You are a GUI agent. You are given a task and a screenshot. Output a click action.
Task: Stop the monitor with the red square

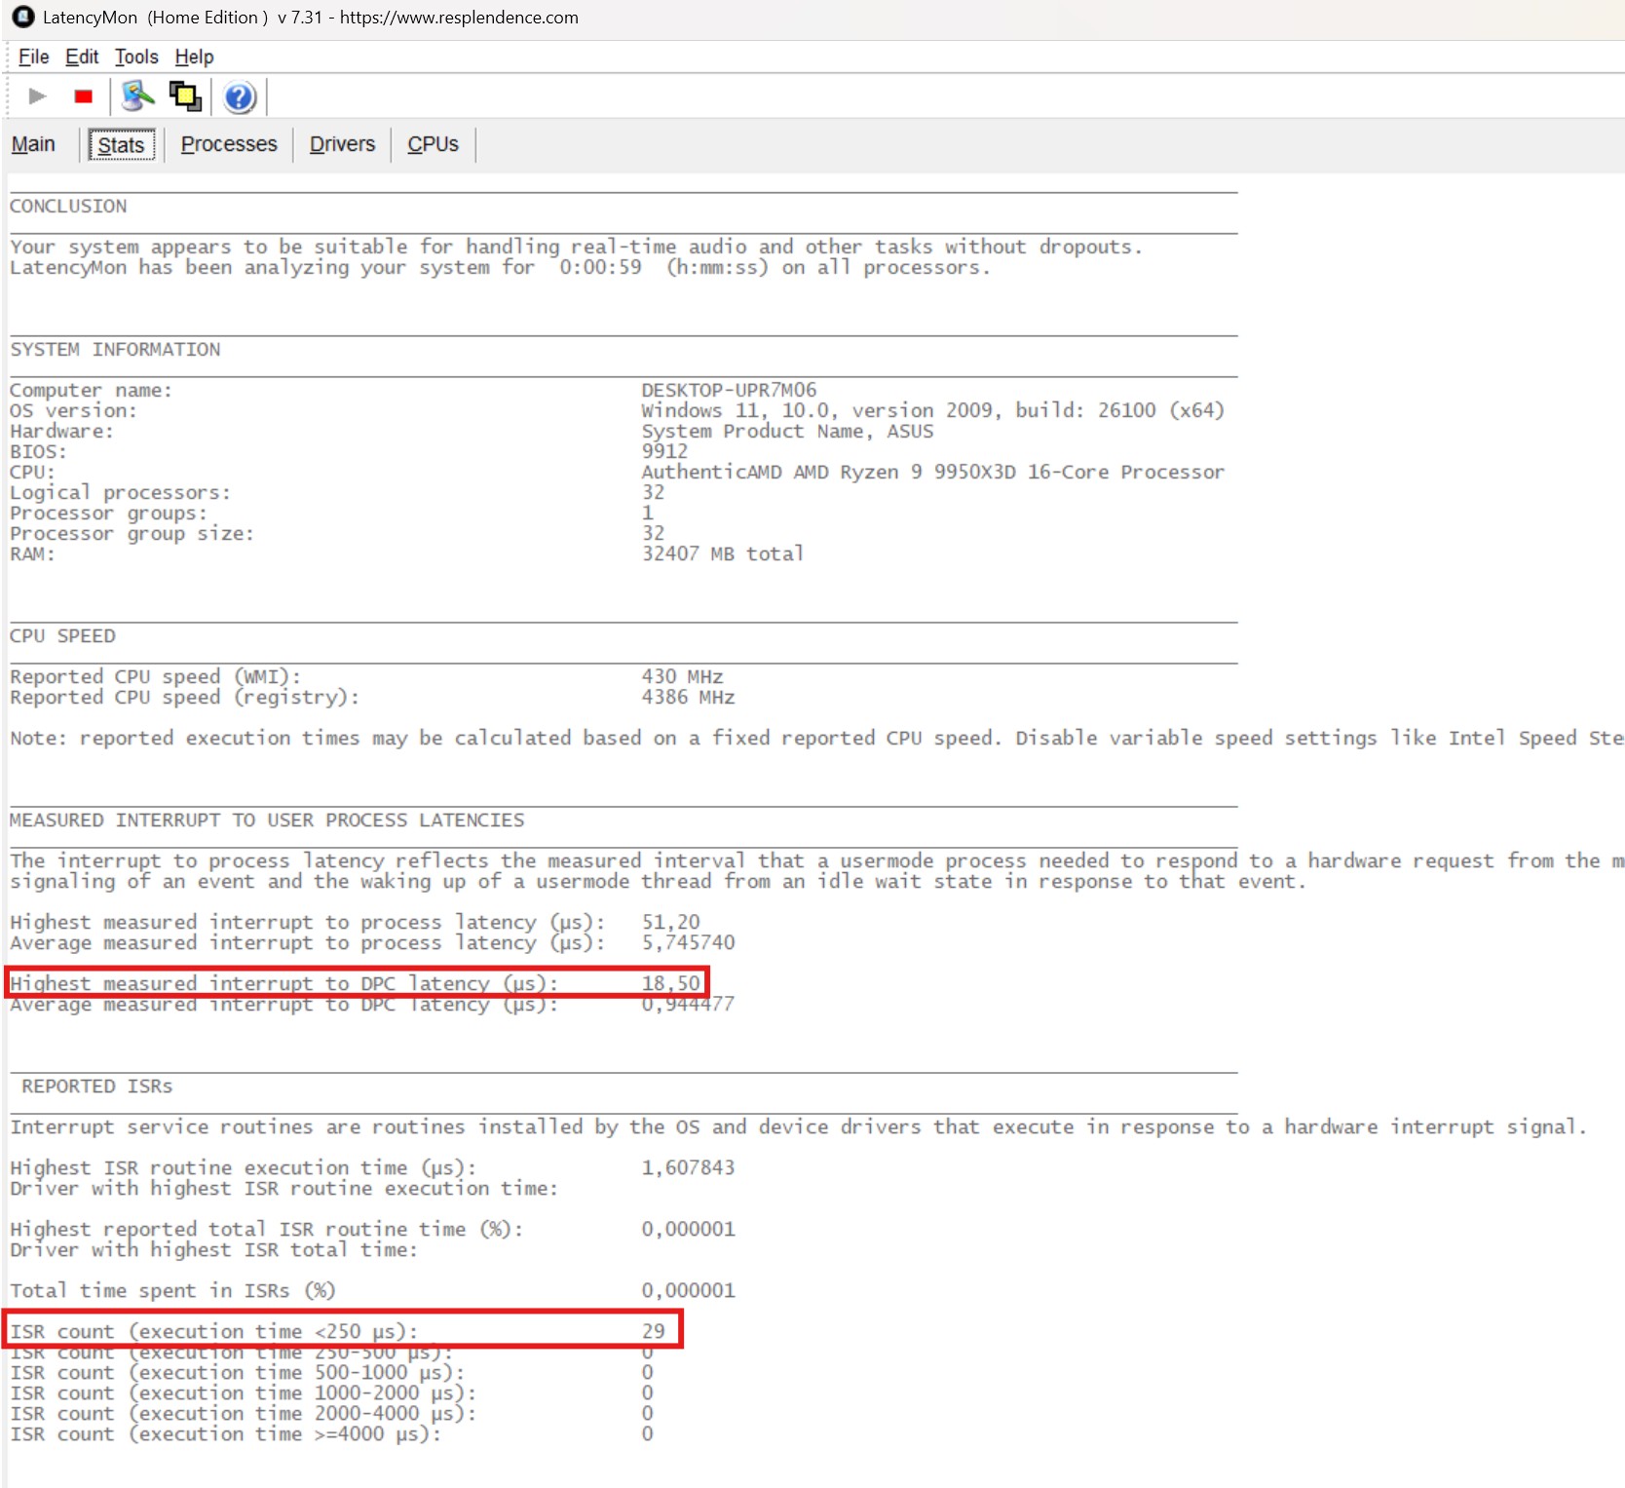(83, 96)
